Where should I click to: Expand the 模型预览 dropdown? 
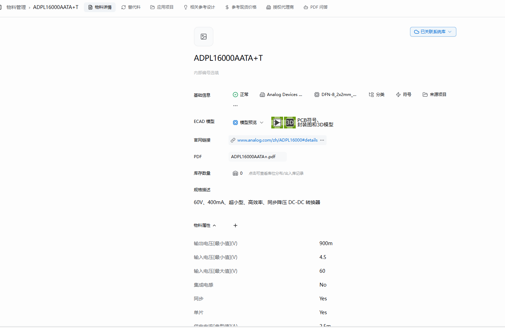tap(248, 123)
